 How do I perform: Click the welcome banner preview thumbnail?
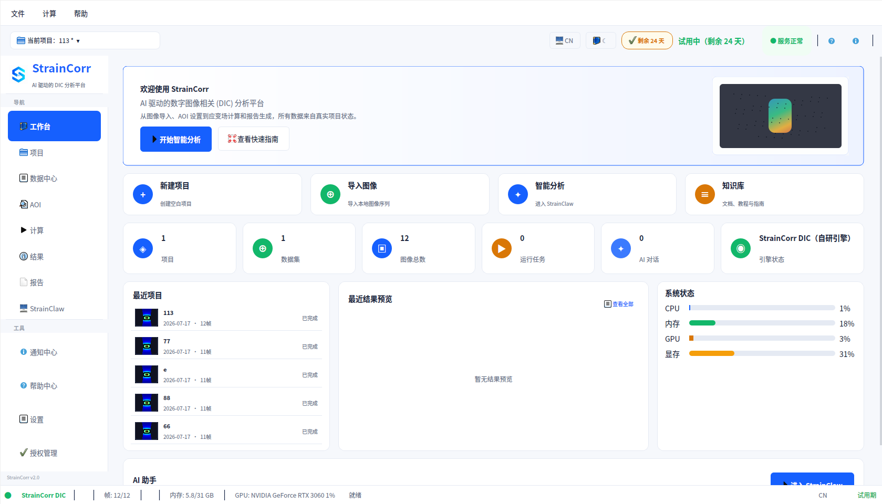pos(780,116)
